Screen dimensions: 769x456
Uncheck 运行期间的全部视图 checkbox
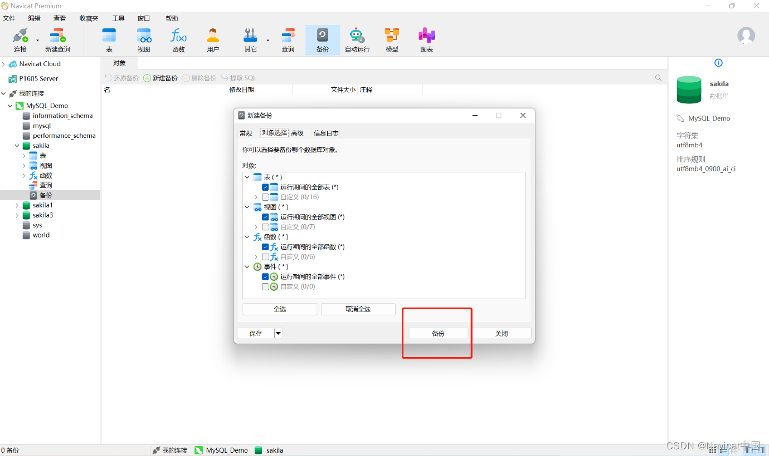[265, 217]
